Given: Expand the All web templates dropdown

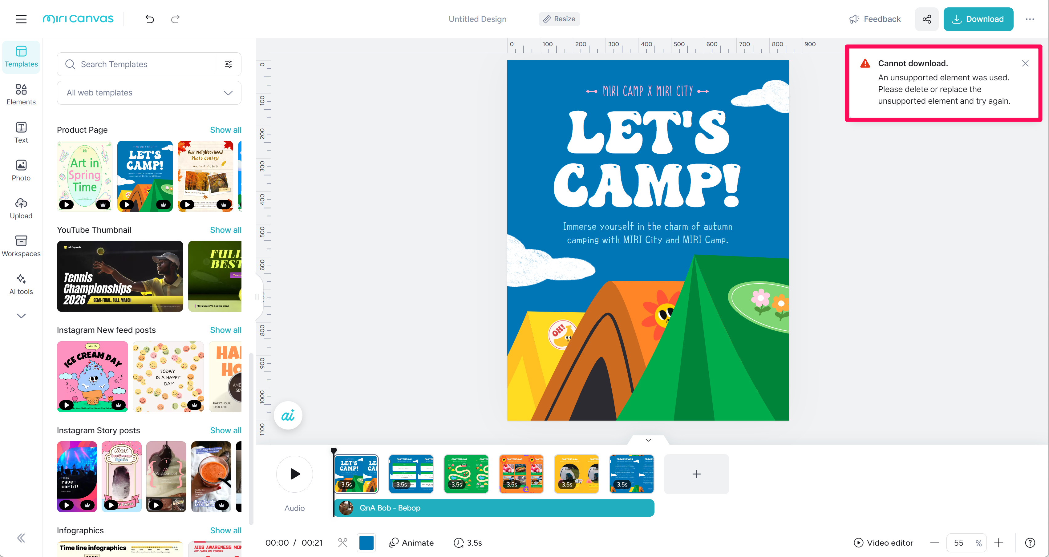Looking at the screenshot, I should (x=149, y=92).
